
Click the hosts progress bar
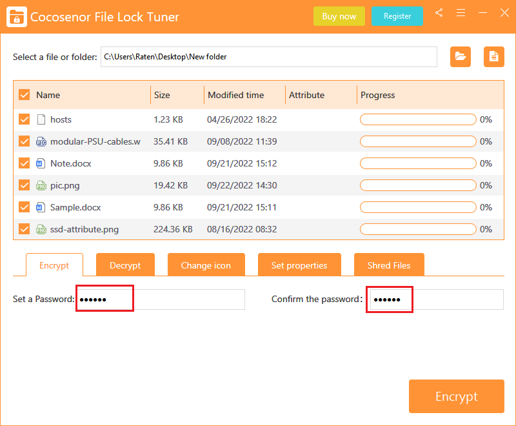click(x=418, y=119)
